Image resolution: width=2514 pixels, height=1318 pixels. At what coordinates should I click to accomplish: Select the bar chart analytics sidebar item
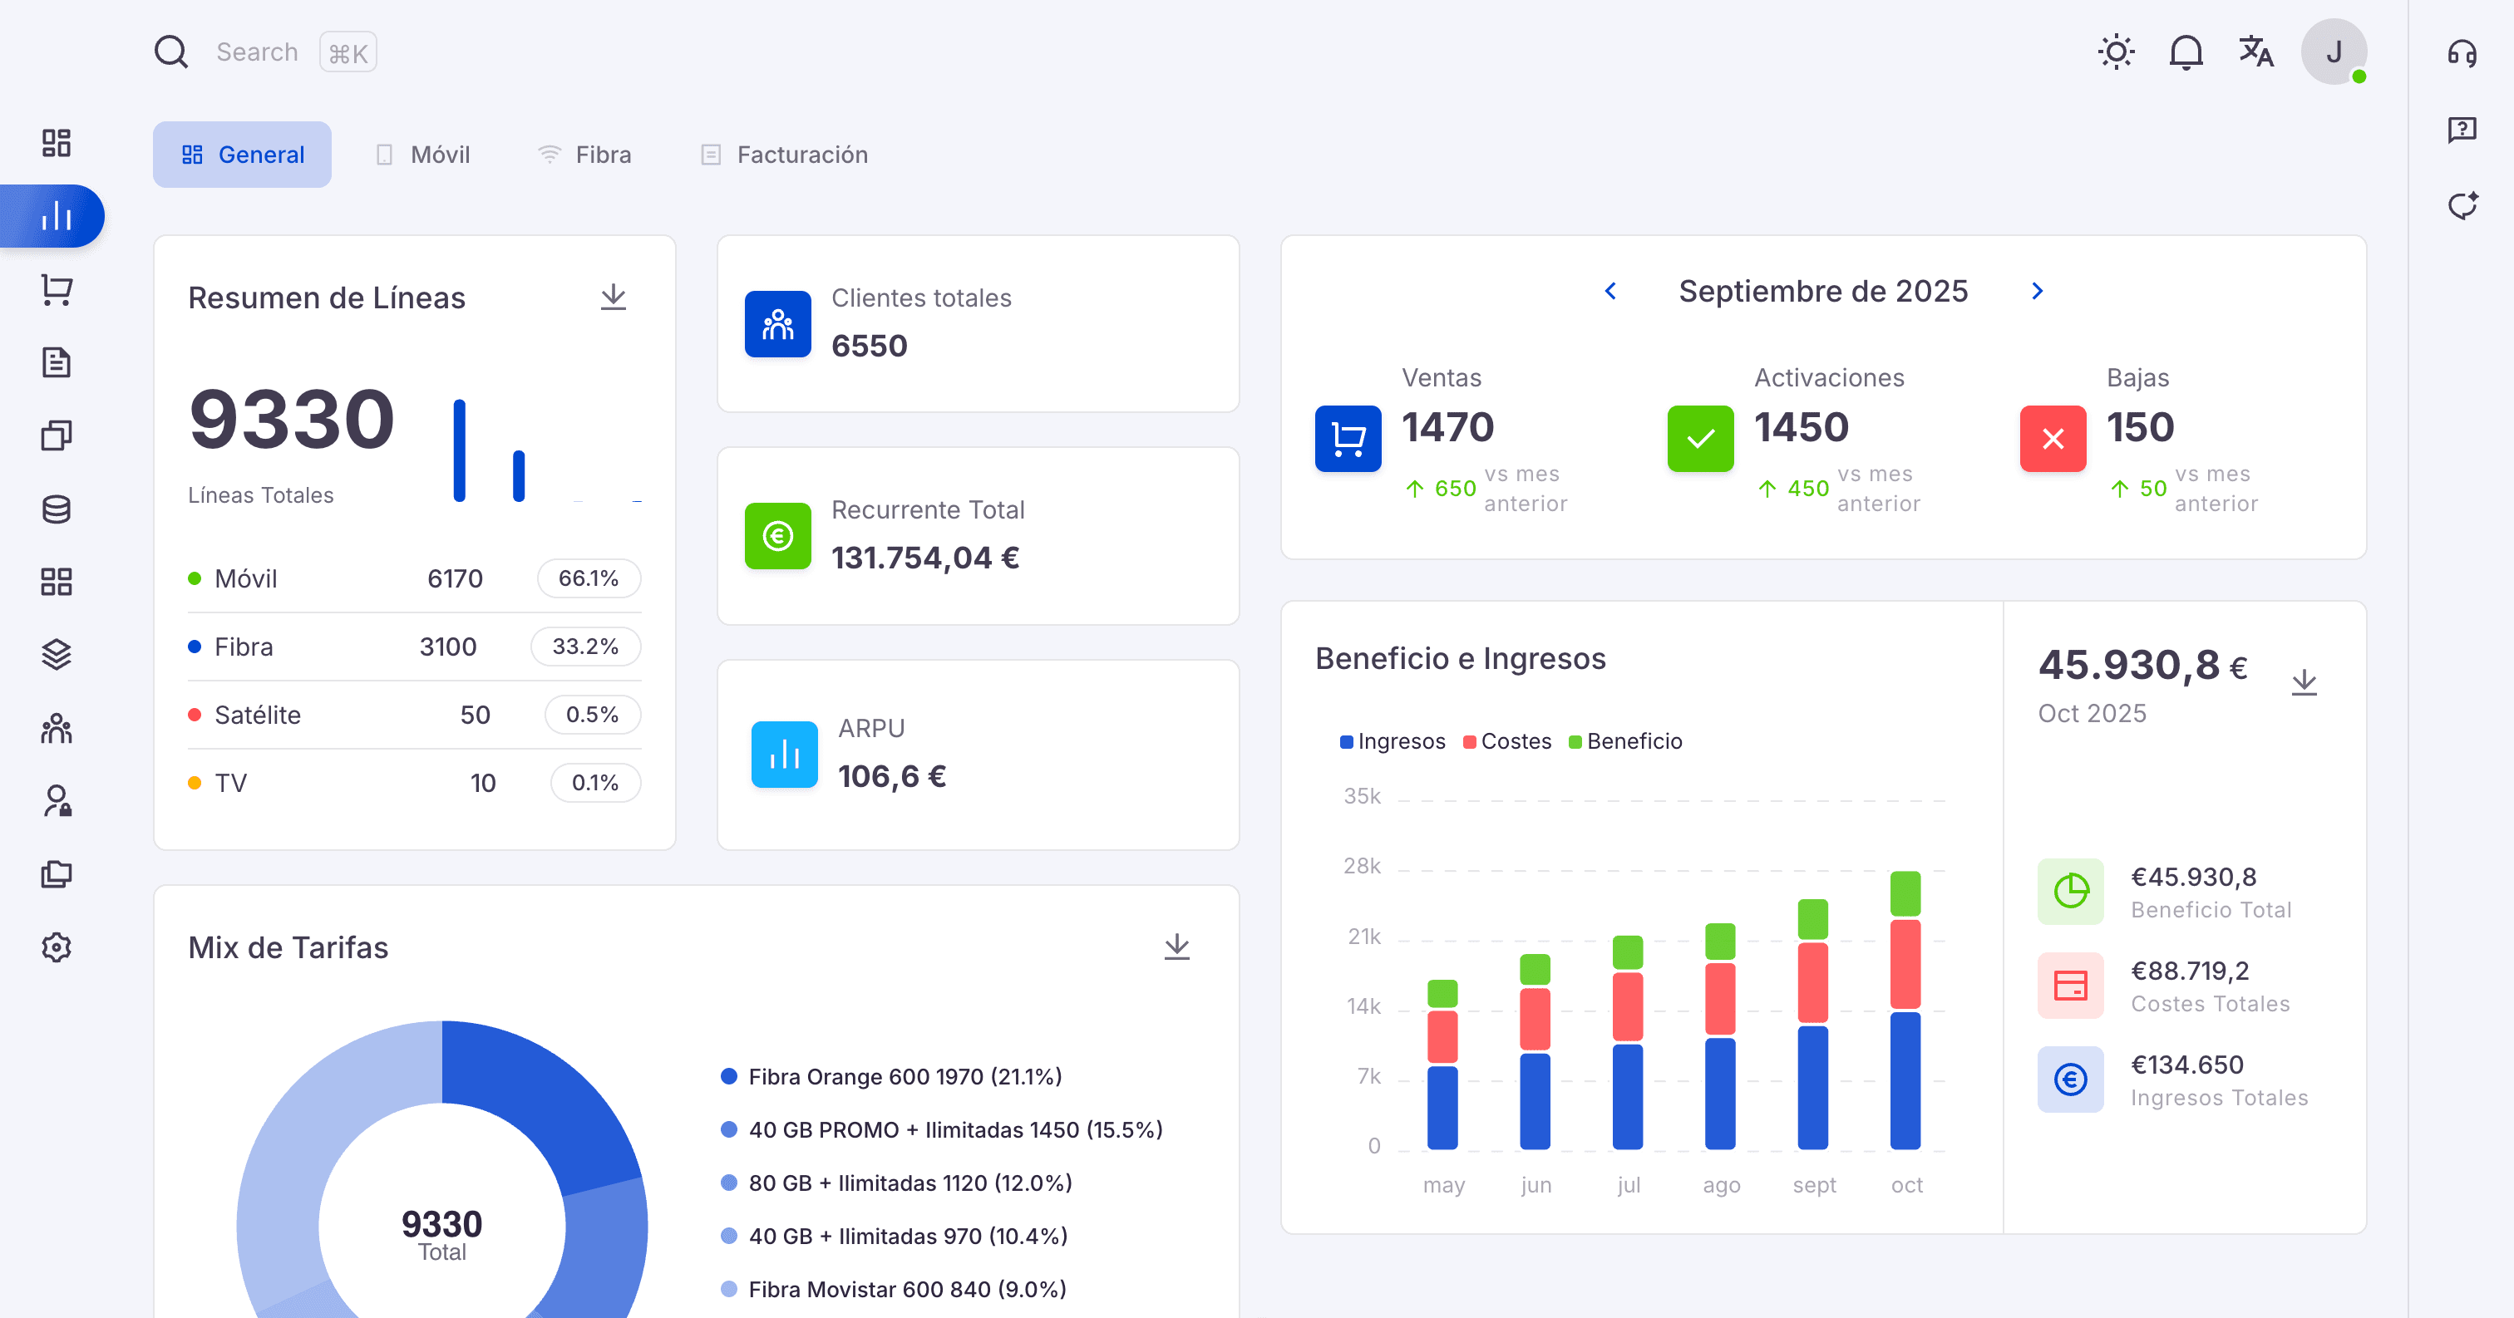point(54,215)
